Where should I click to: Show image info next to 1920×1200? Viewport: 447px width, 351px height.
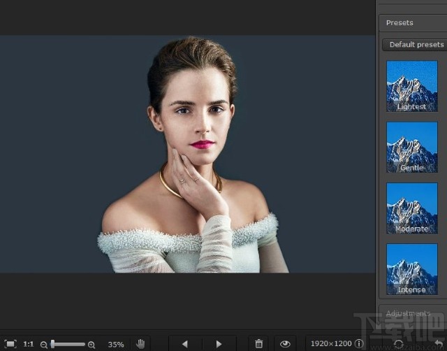pyautogui.click(x=359, y=344)
